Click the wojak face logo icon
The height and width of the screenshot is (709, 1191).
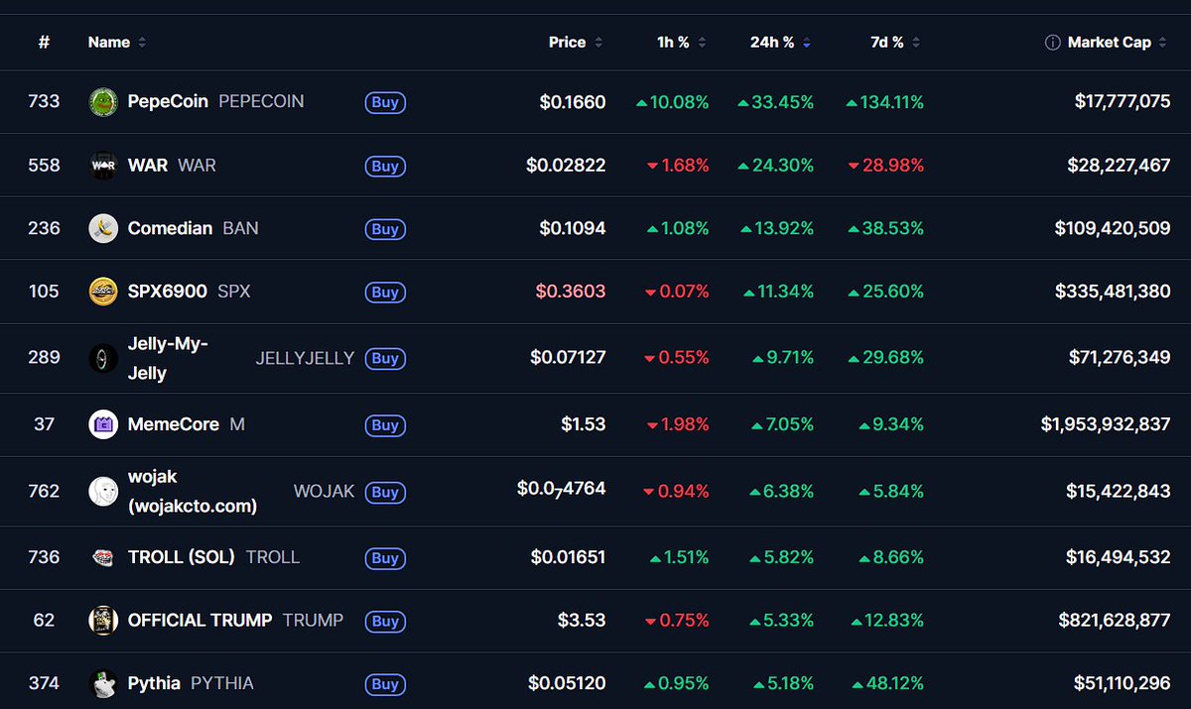click(103, 491)
